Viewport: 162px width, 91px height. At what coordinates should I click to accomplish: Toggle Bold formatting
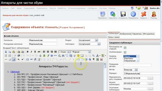pos(28,52)
